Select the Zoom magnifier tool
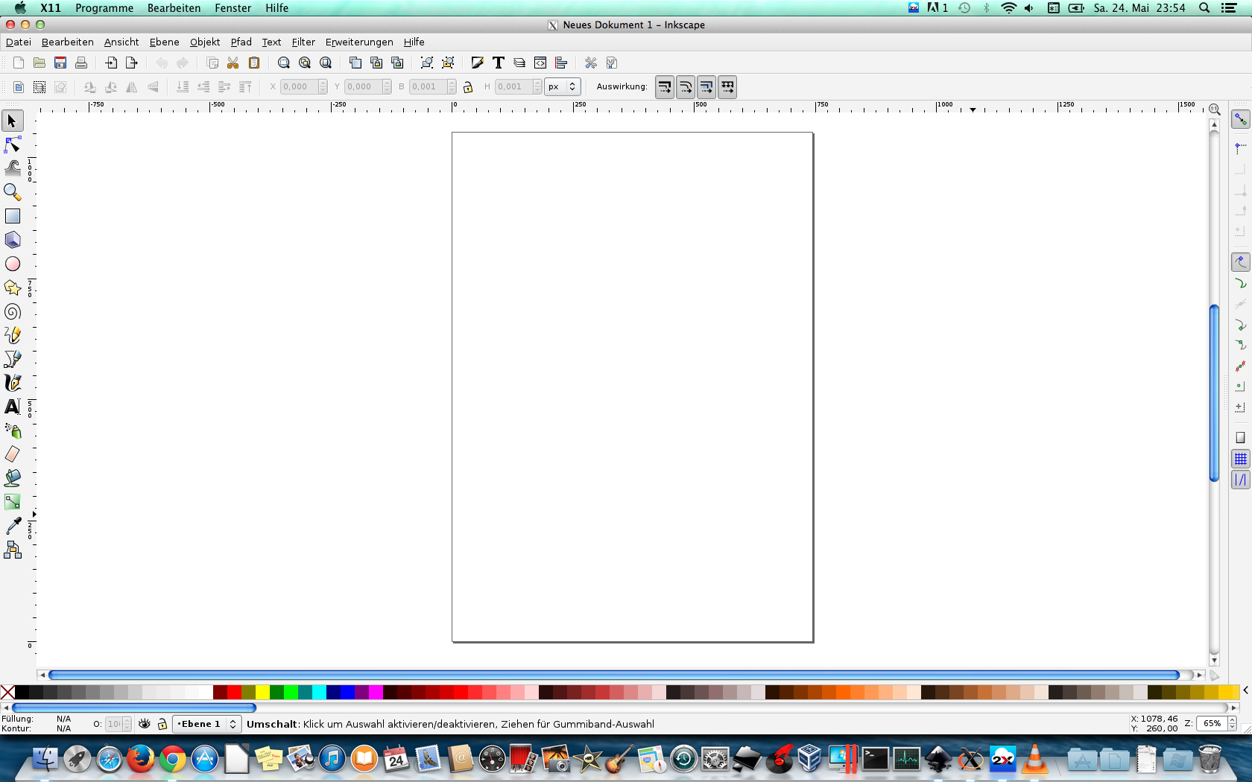Screen dimensions: 1252x782 13,192
